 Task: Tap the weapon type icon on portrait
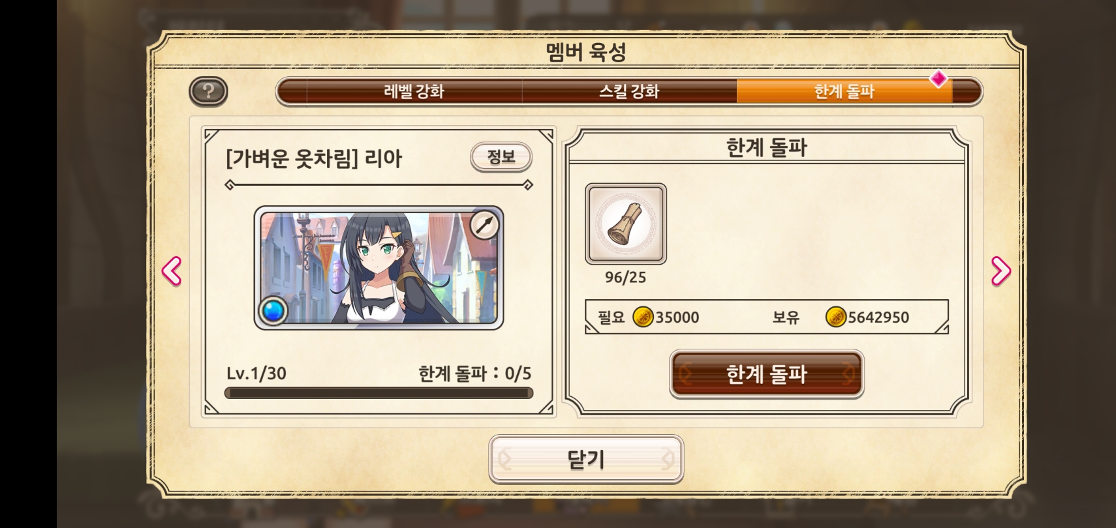(x=484, y=226)
